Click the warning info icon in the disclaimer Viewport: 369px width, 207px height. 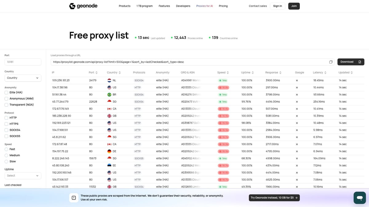74,198
